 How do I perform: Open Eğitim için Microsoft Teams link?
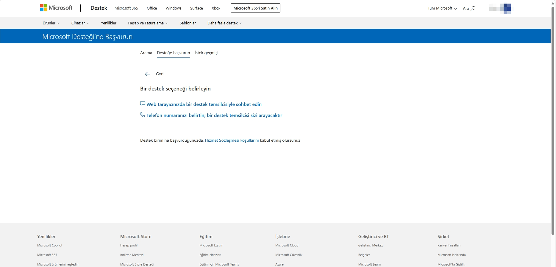coord(219,264)
